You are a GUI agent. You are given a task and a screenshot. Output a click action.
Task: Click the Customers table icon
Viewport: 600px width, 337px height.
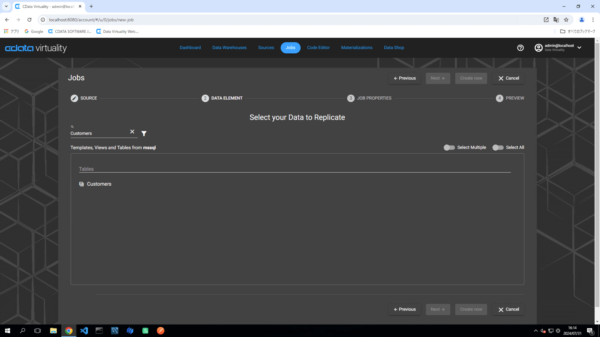82,184
